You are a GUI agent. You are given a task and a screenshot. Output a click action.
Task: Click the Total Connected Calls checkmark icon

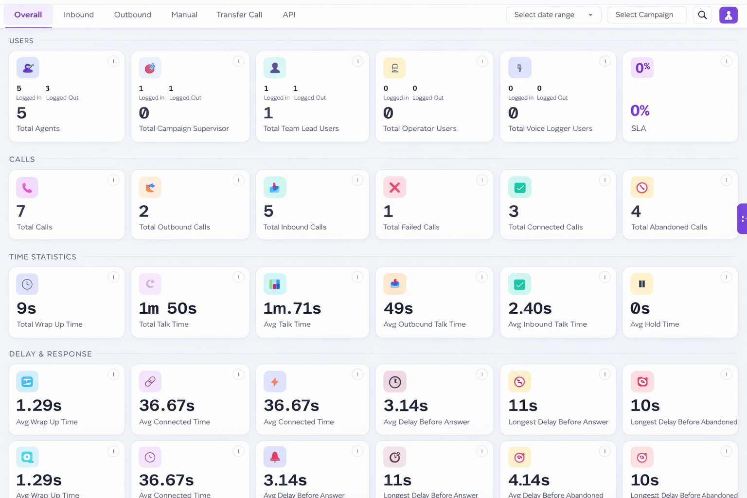tap(519, 187)
